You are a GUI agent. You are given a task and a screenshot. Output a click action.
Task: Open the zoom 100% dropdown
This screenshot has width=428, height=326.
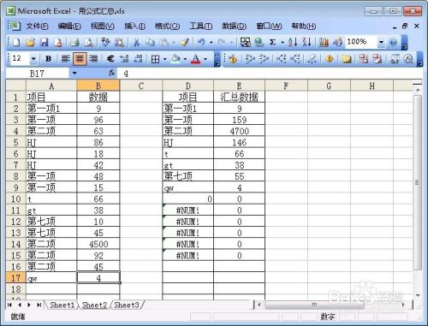pyautogui.click(x=381, y=43)
